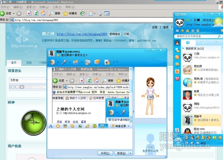This screenshot has height=160, width=223.
Task: Open the file transfer options dropdown arrow
Action: [82, 62]
